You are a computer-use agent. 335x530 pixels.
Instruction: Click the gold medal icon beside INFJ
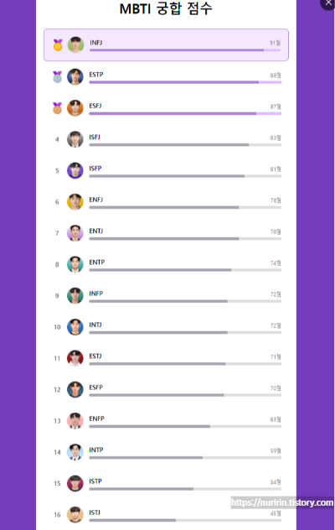coord(58,44)
